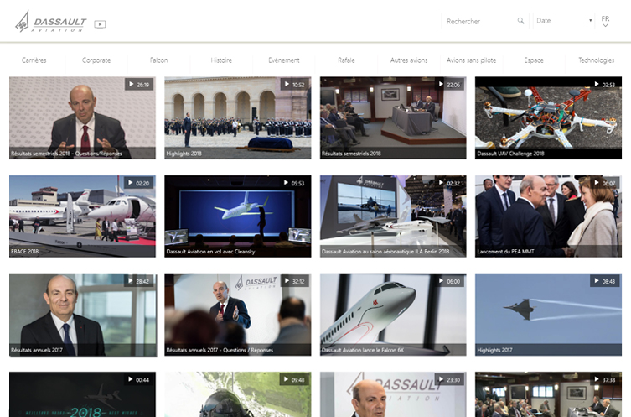The height and width of the screenshot is (417, 631).
Task: Select the Espace category tab
Action: tap(534, 60)
